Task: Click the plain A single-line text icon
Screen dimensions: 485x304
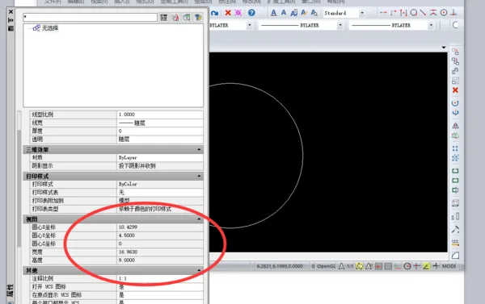Action: point(284,13)
